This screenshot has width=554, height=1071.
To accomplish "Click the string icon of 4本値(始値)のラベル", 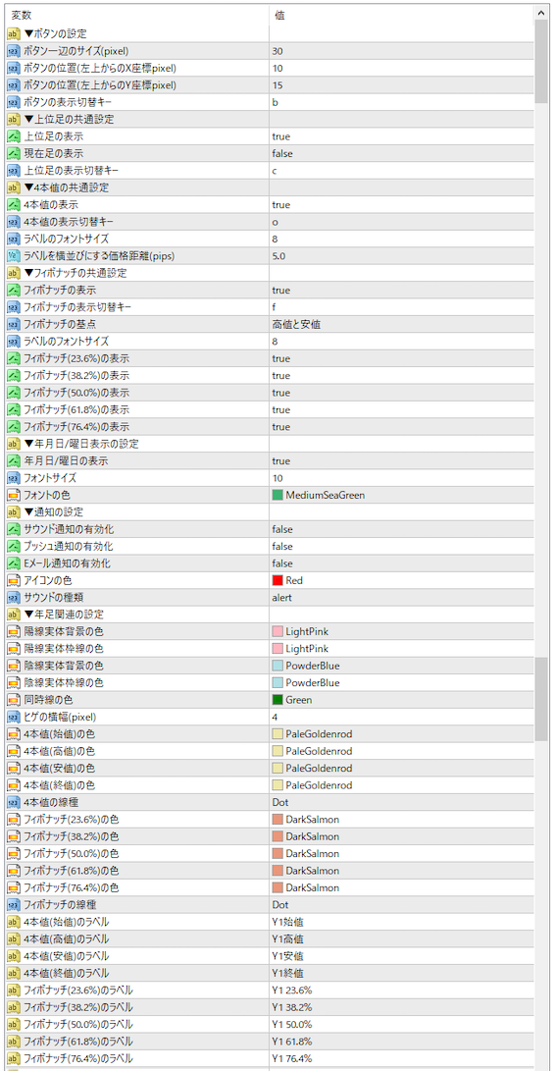I will tap(14, 922).
